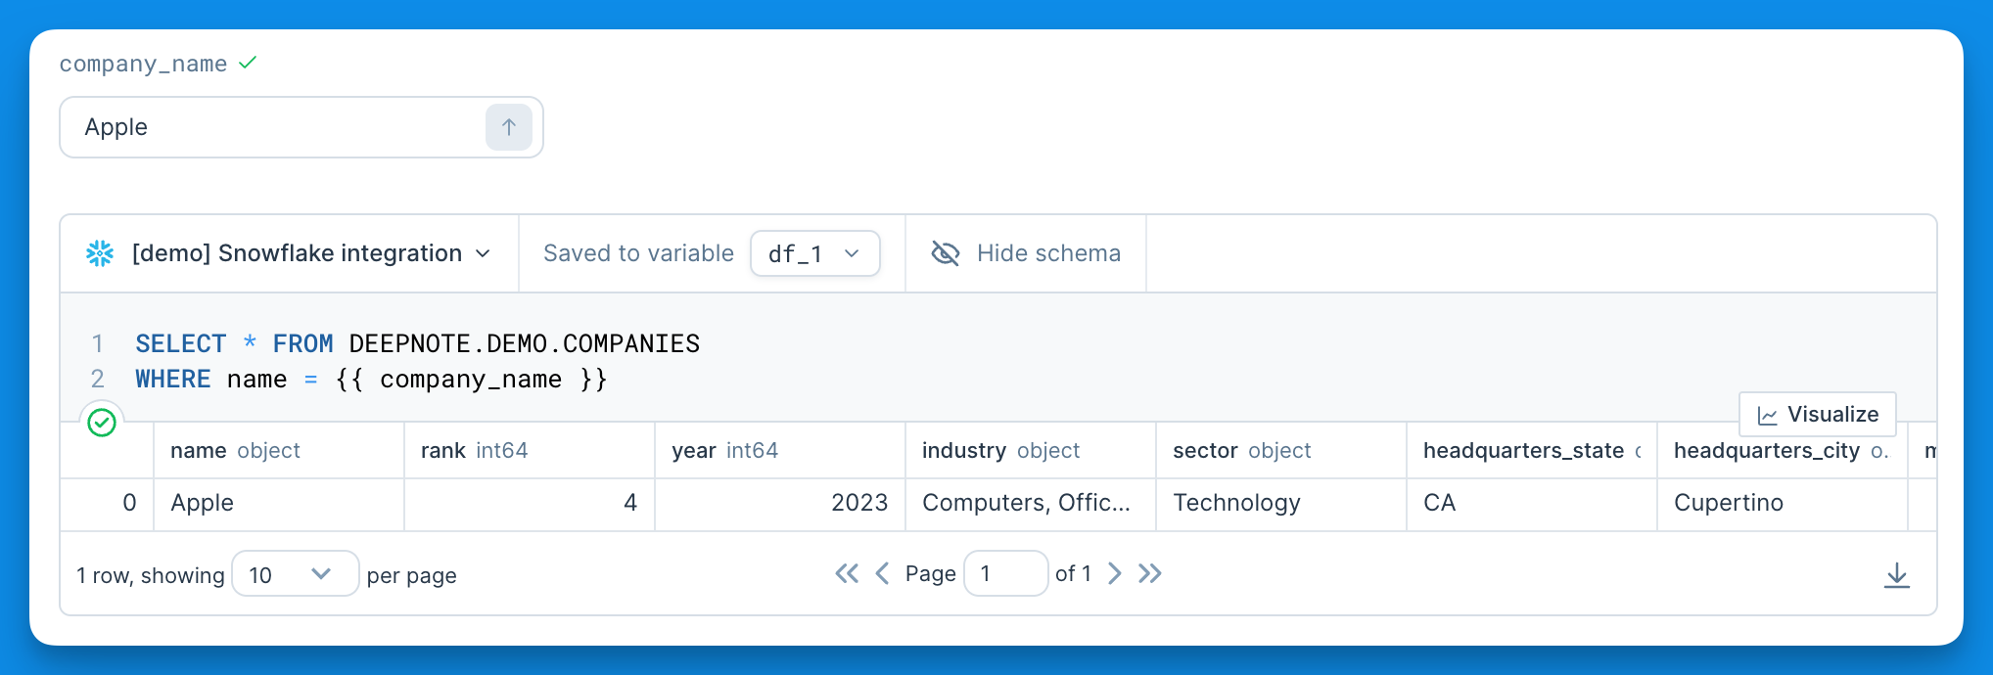Toggle Hide schema visibility
The image size is (1993, 675).
pyautogui.click(x=1026, y=253)
